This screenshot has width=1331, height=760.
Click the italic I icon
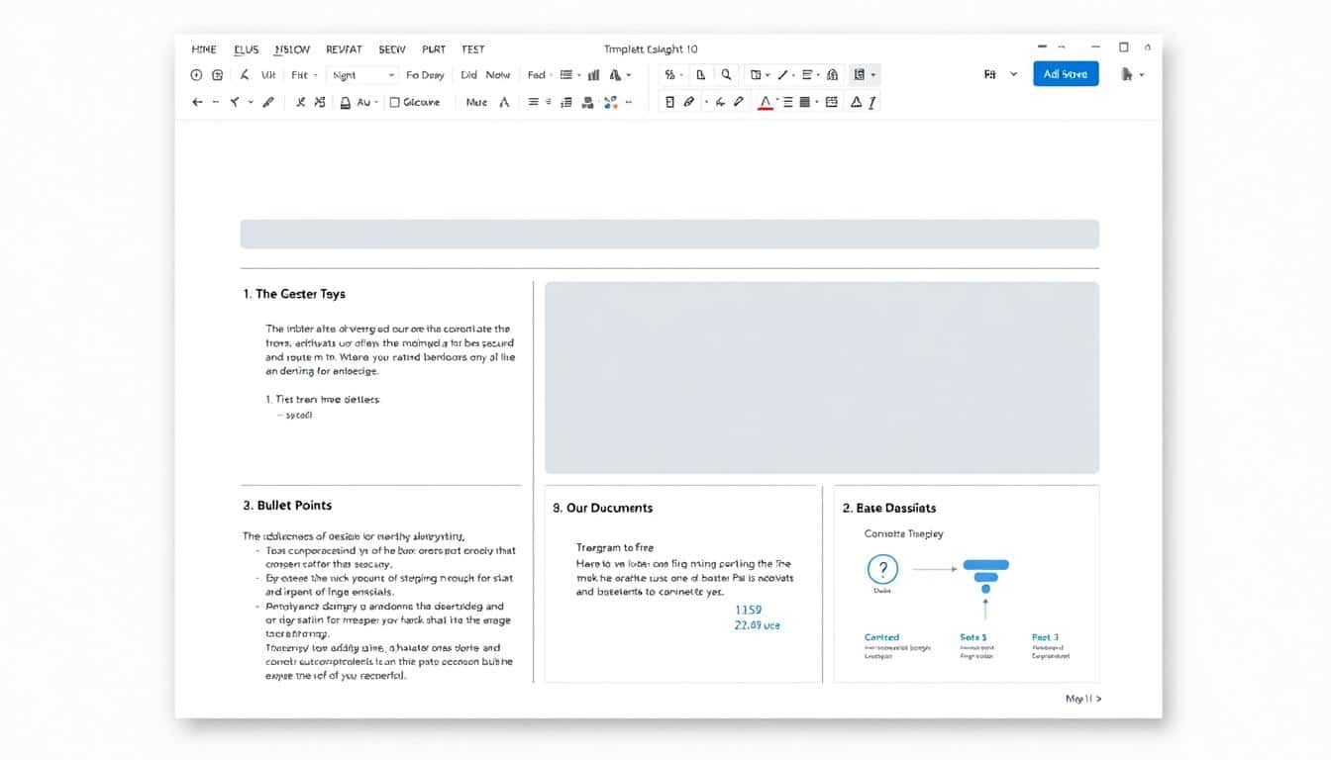[872, 102]
